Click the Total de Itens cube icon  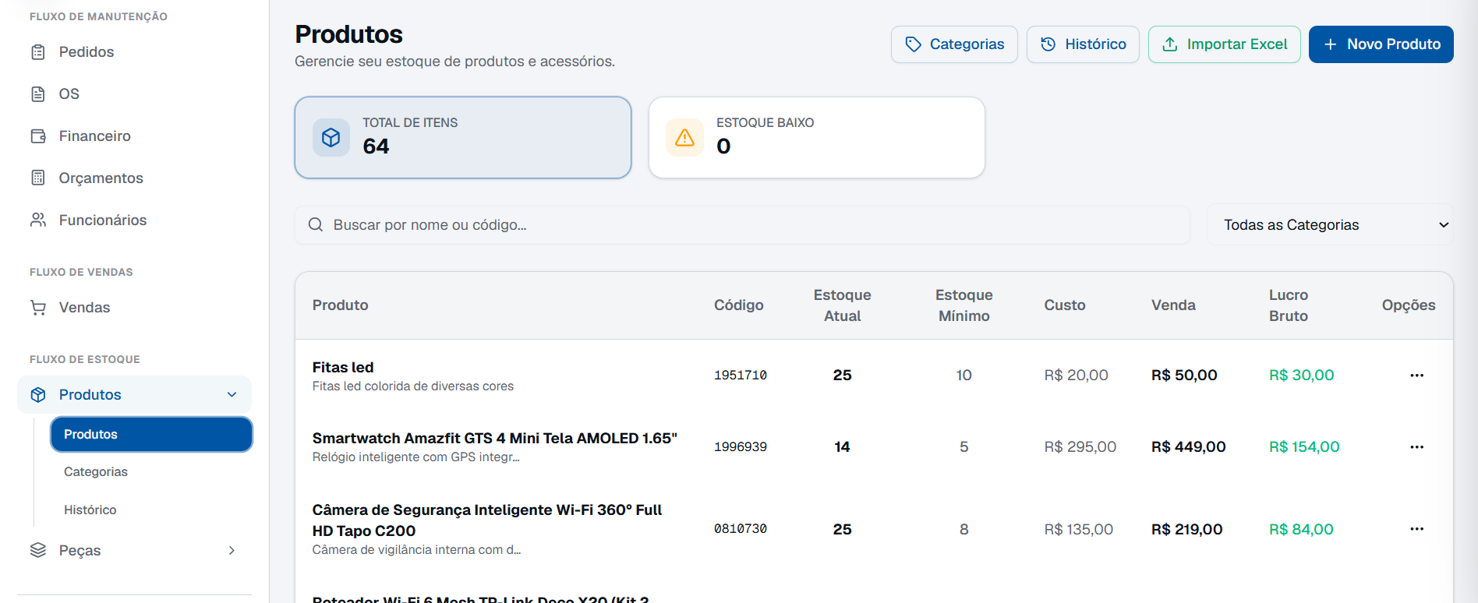coord(331,138)
